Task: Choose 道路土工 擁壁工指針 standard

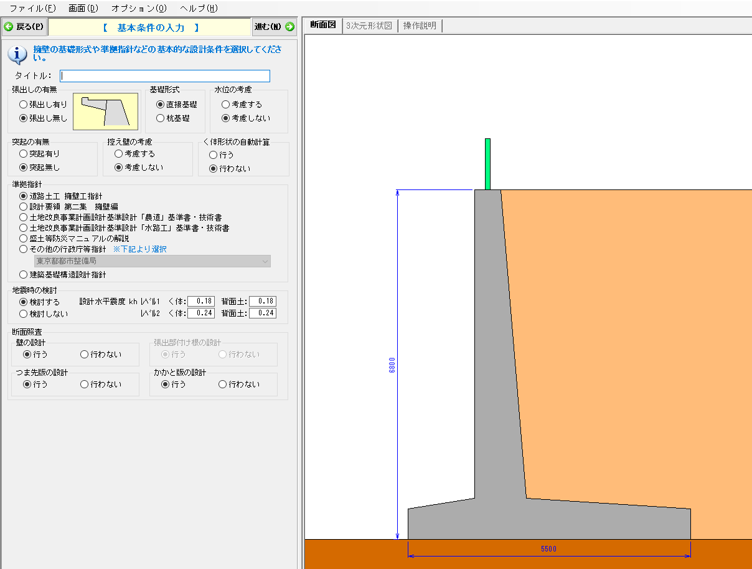Action: (61, 196)
